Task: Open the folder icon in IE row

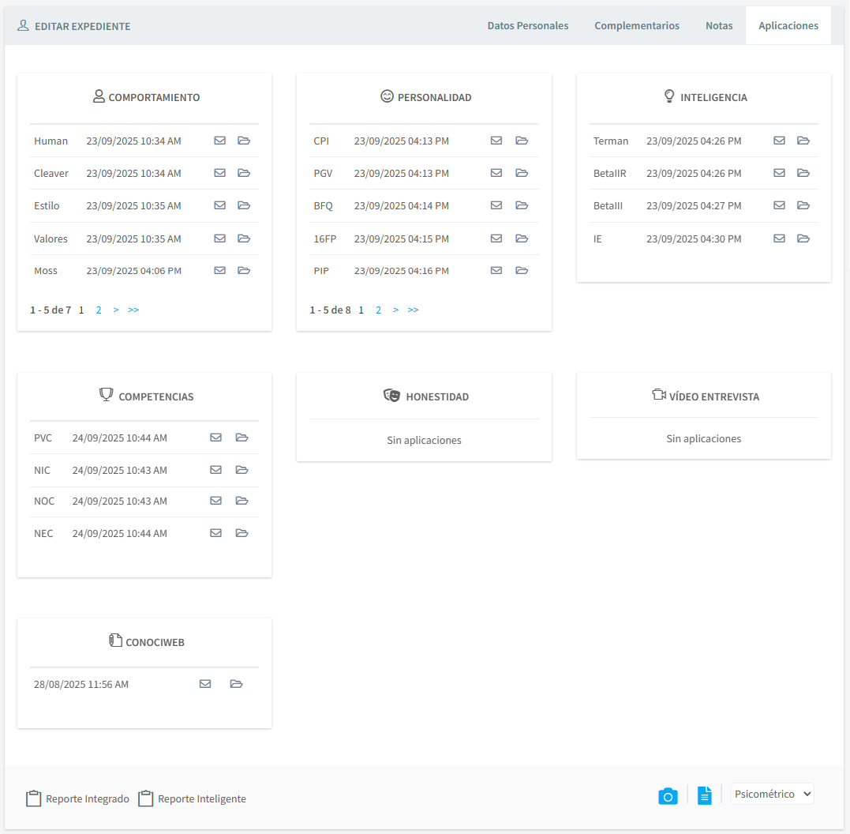Action: pos(803,239)
